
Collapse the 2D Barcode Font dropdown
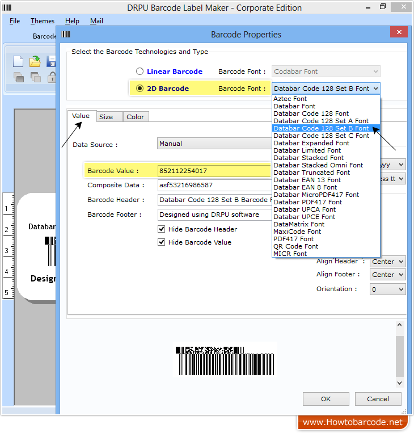click(x=375, y=89)
